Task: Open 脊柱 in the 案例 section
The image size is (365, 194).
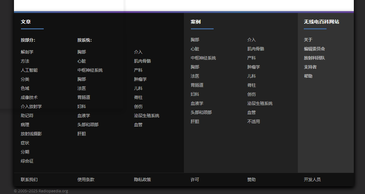Action: point(252,85)
